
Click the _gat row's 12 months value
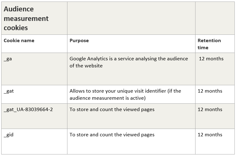[x=210, y=91]
